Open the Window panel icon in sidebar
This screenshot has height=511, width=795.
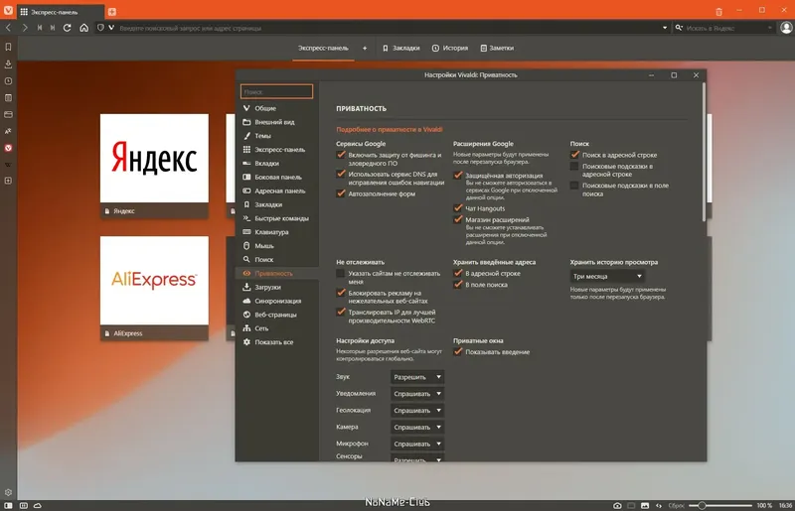tap(8, 114)
